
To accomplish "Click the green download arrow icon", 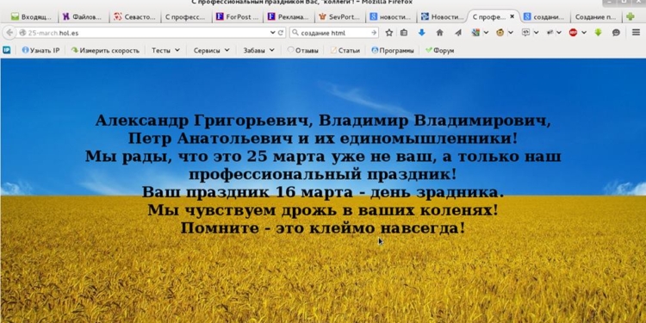I will pos(599,33).
